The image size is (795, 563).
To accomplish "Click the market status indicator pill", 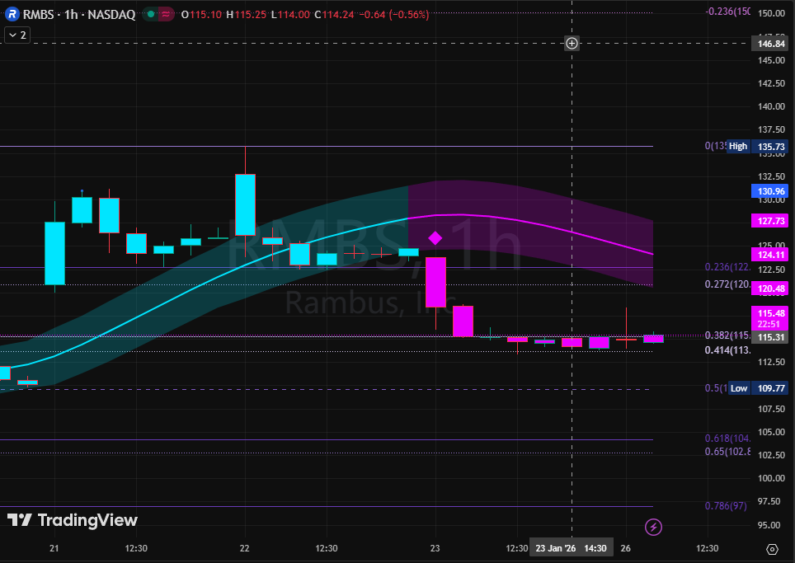I will tap(158, 14).
